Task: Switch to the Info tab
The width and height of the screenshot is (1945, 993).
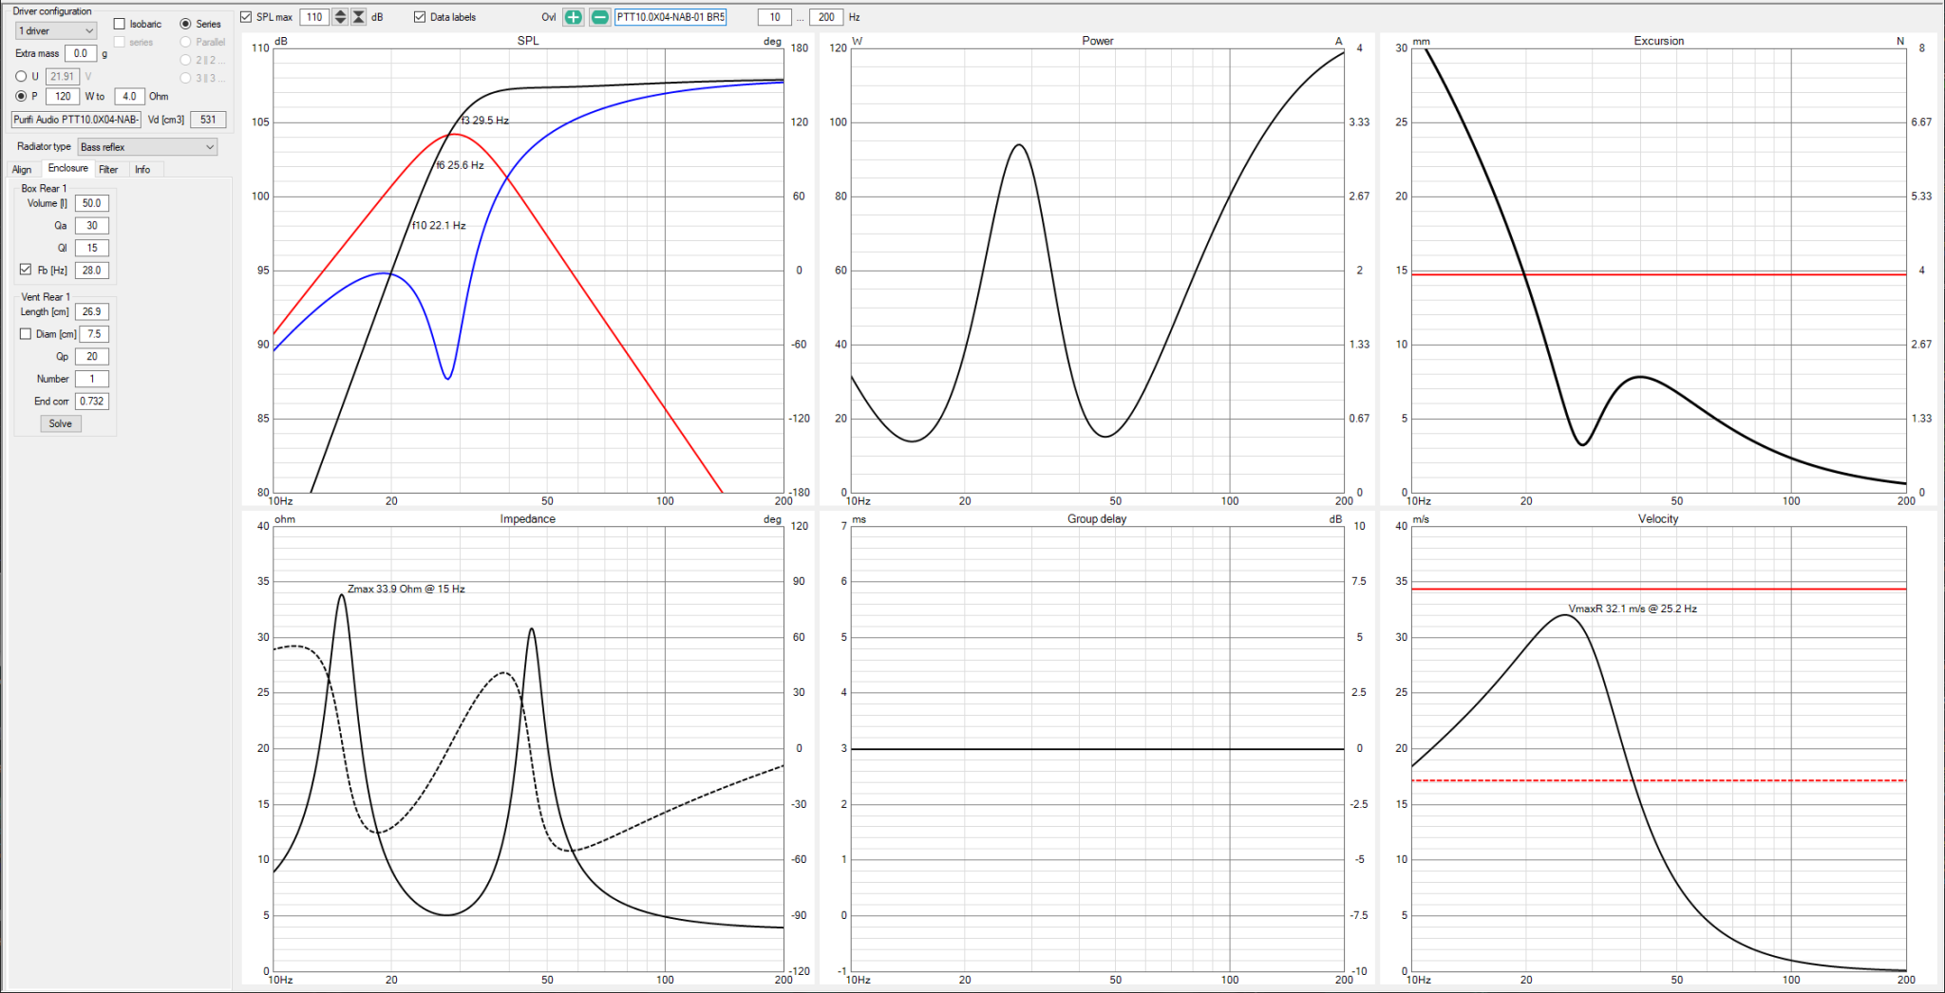Action: click(142, 169)
